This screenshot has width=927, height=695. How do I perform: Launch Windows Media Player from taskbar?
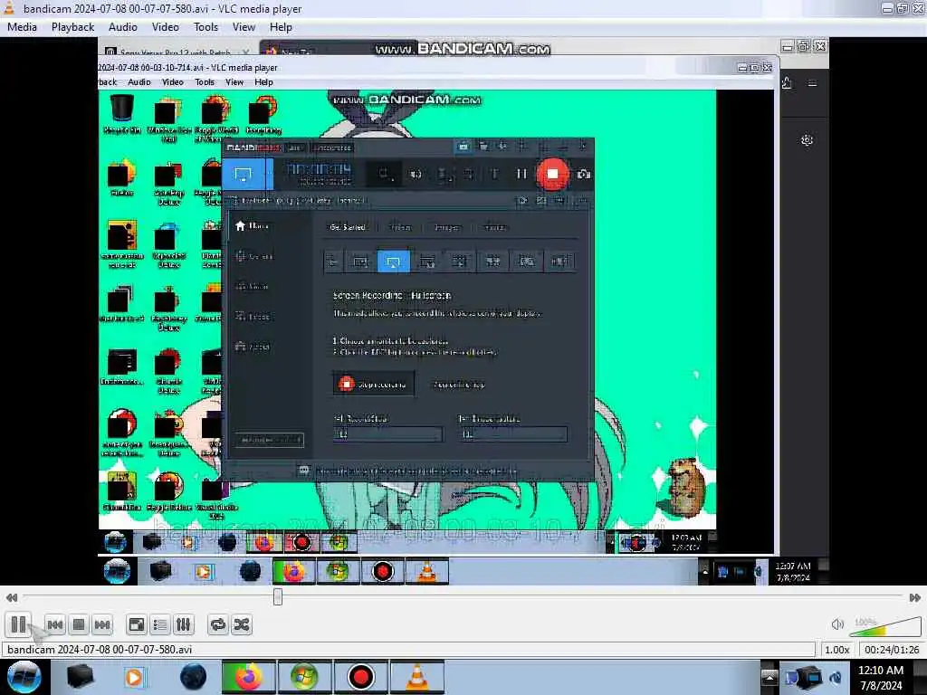(134, 677)
